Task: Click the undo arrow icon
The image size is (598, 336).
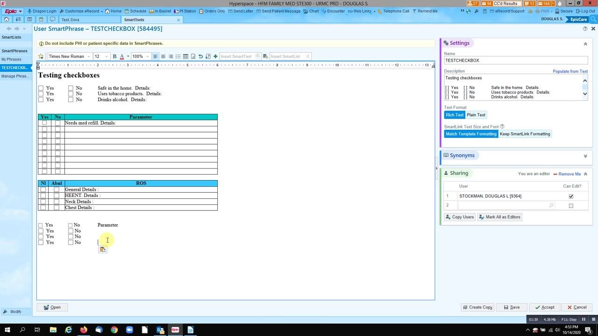Action: [x=200, y=56]
